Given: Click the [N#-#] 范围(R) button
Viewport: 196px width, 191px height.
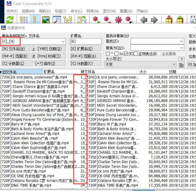Looking at the screenshot, I should point(16,56).
